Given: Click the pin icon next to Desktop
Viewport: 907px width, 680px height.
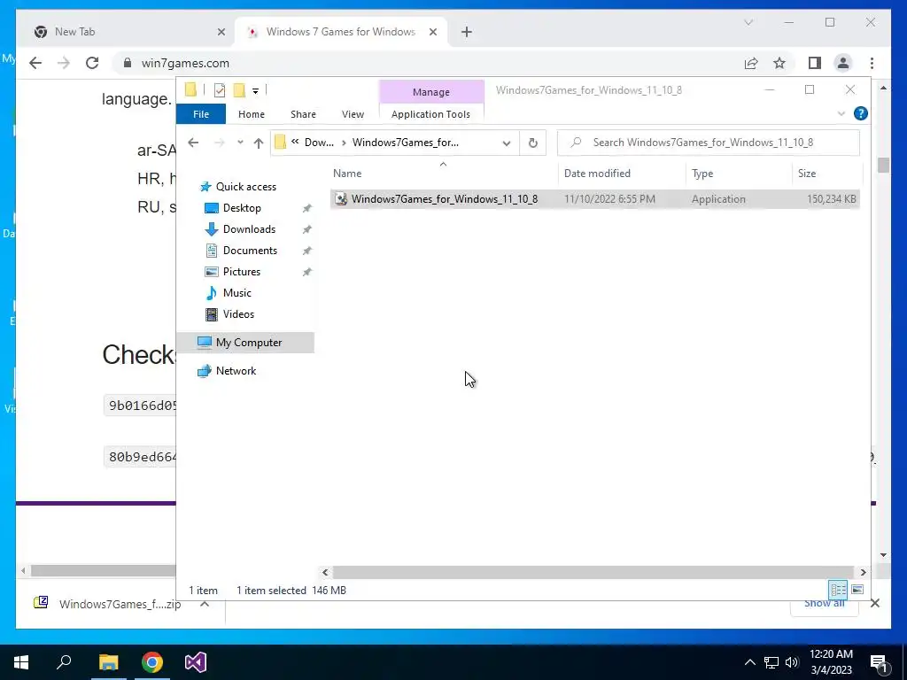Looking at the screenshot, I should pyautogui.click(x=306, y=208).
